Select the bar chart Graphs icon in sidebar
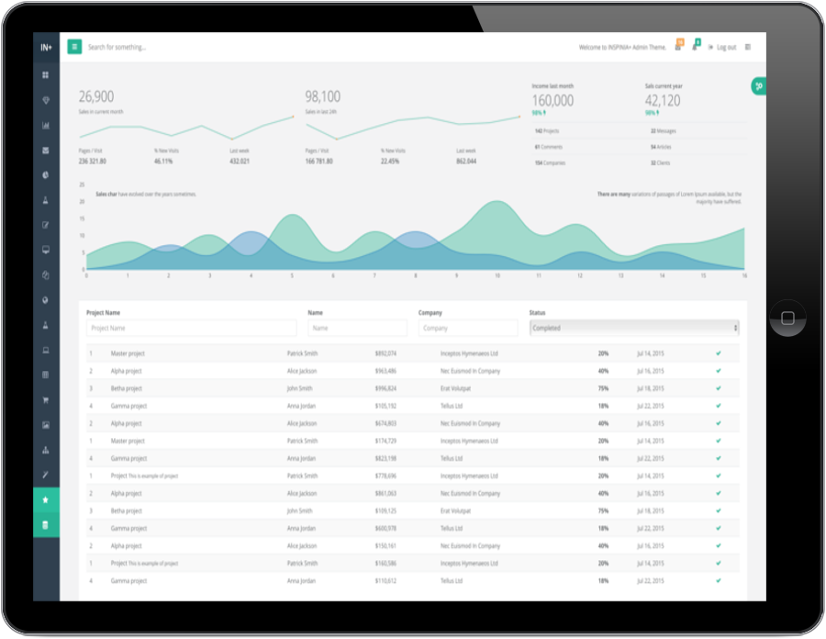 [x=46, y=127]
